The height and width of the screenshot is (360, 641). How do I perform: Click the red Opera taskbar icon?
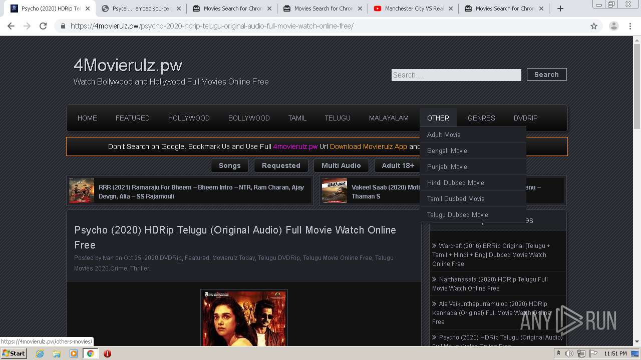pyautogui.click(x=107, y=353)
